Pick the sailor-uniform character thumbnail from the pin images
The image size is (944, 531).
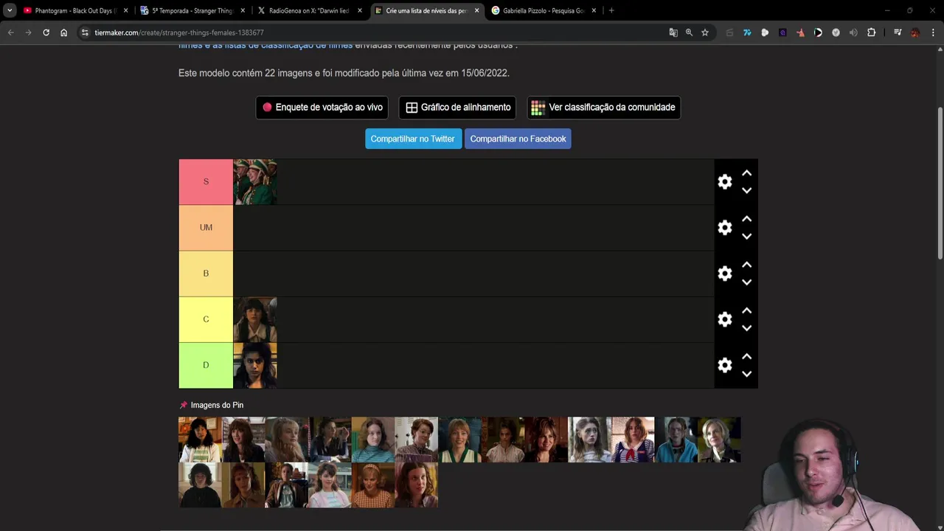(x=633, y=440)
